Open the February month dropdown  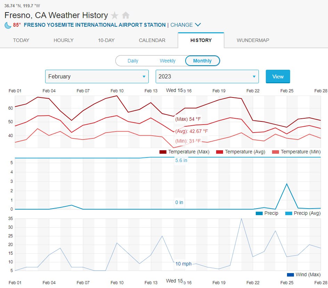point(97,77)
